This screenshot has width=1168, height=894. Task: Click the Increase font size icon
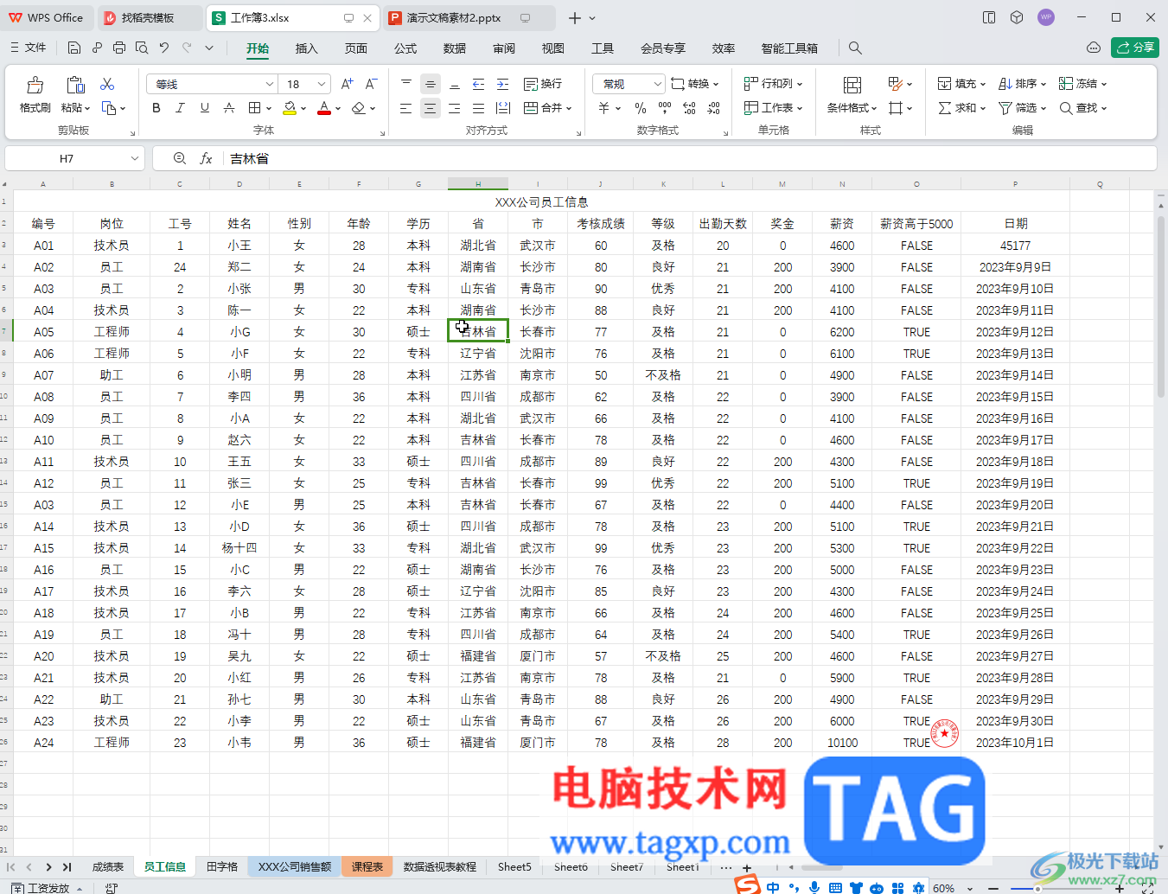[347, 84]
